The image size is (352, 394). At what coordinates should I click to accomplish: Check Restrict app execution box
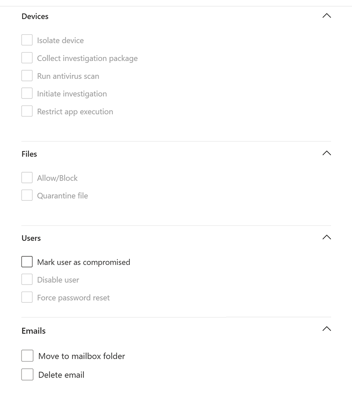[27, 111]
